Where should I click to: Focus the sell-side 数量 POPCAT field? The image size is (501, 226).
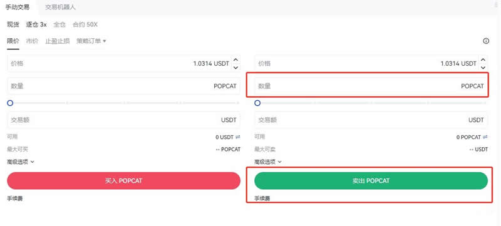coord(371,86)
